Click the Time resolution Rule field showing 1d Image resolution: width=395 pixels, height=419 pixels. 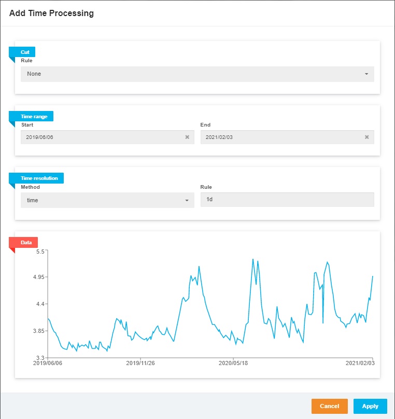pos(287,200)
